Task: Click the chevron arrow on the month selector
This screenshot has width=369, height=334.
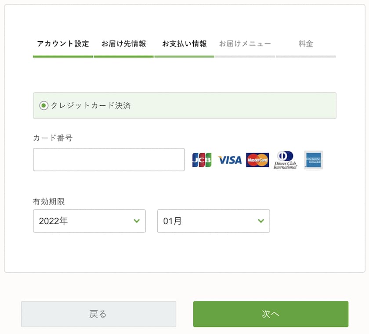Action: [261, 221]
